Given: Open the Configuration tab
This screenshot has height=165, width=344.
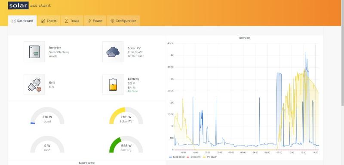Looking at the screenshot, I should coord(123,21).
